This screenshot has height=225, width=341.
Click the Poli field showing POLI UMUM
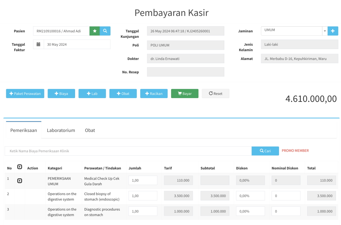(x=186, y=45)
